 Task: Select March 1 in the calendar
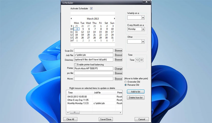101,26
